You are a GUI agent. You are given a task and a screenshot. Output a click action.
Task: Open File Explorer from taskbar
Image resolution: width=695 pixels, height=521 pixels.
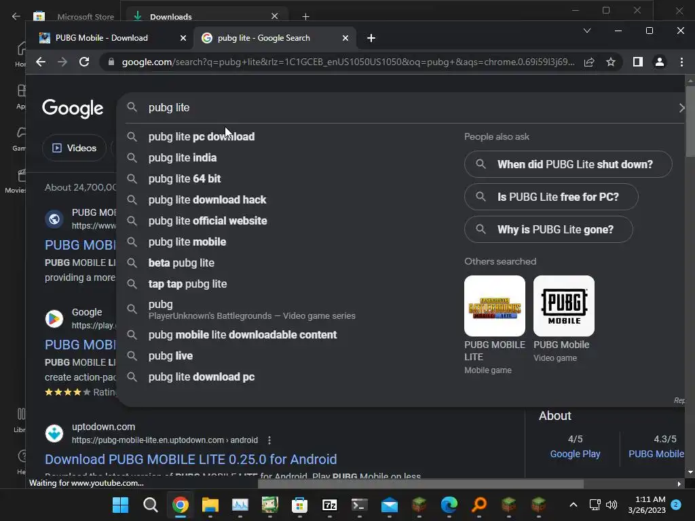pyautogui.click(x=210, y=505)
